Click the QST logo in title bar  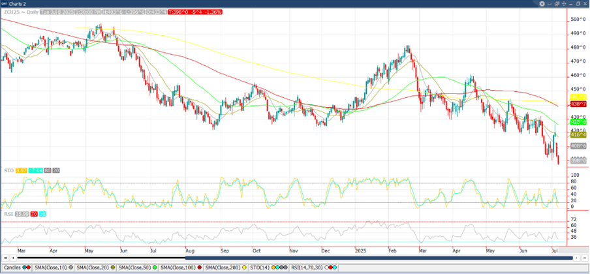click(4, 3)
